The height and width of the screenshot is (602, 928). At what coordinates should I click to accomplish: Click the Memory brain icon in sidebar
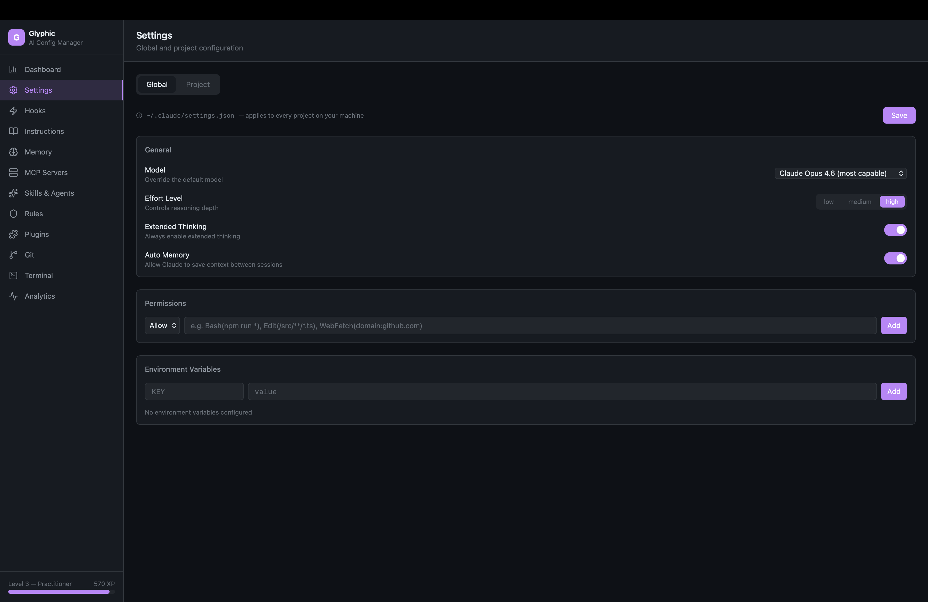[13, 152]
